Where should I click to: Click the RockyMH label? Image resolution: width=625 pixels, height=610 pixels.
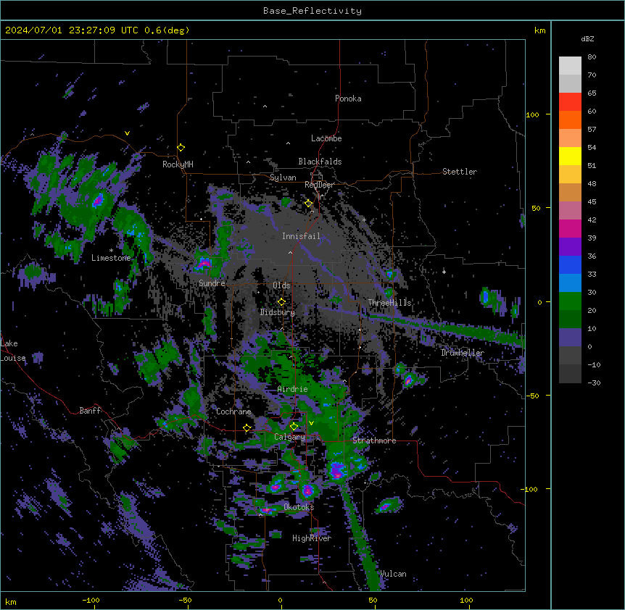tap(178, 164)
